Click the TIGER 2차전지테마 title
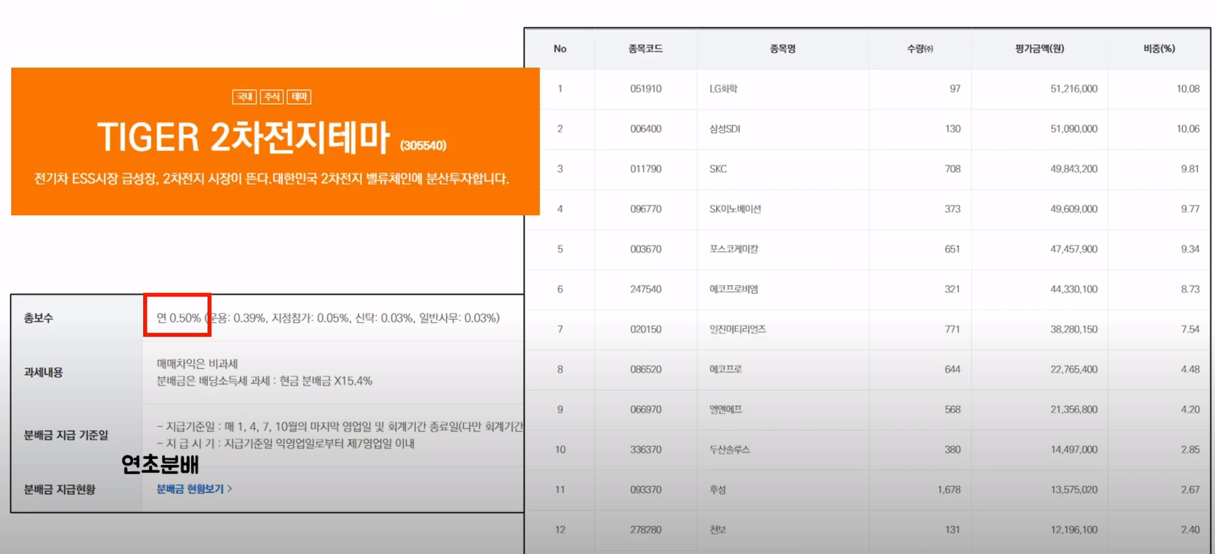The width and height of the screenshot is (1215, 554). [243, 137]
